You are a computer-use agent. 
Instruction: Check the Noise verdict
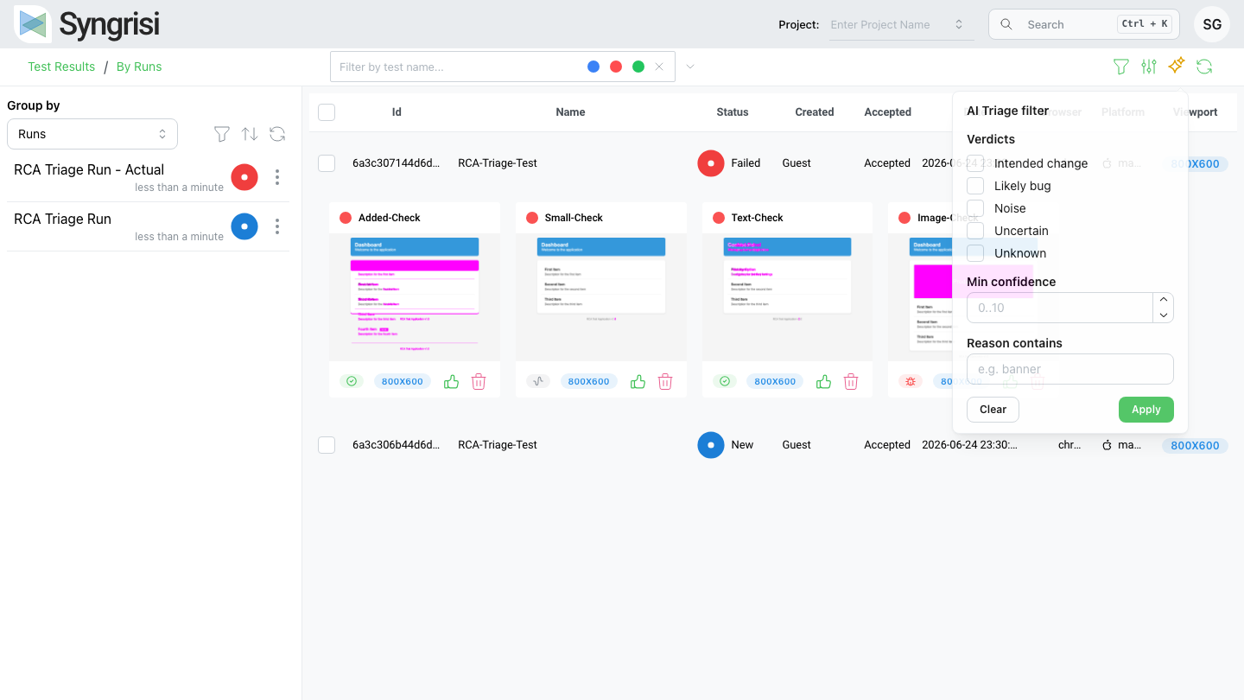tap(975, 208)
